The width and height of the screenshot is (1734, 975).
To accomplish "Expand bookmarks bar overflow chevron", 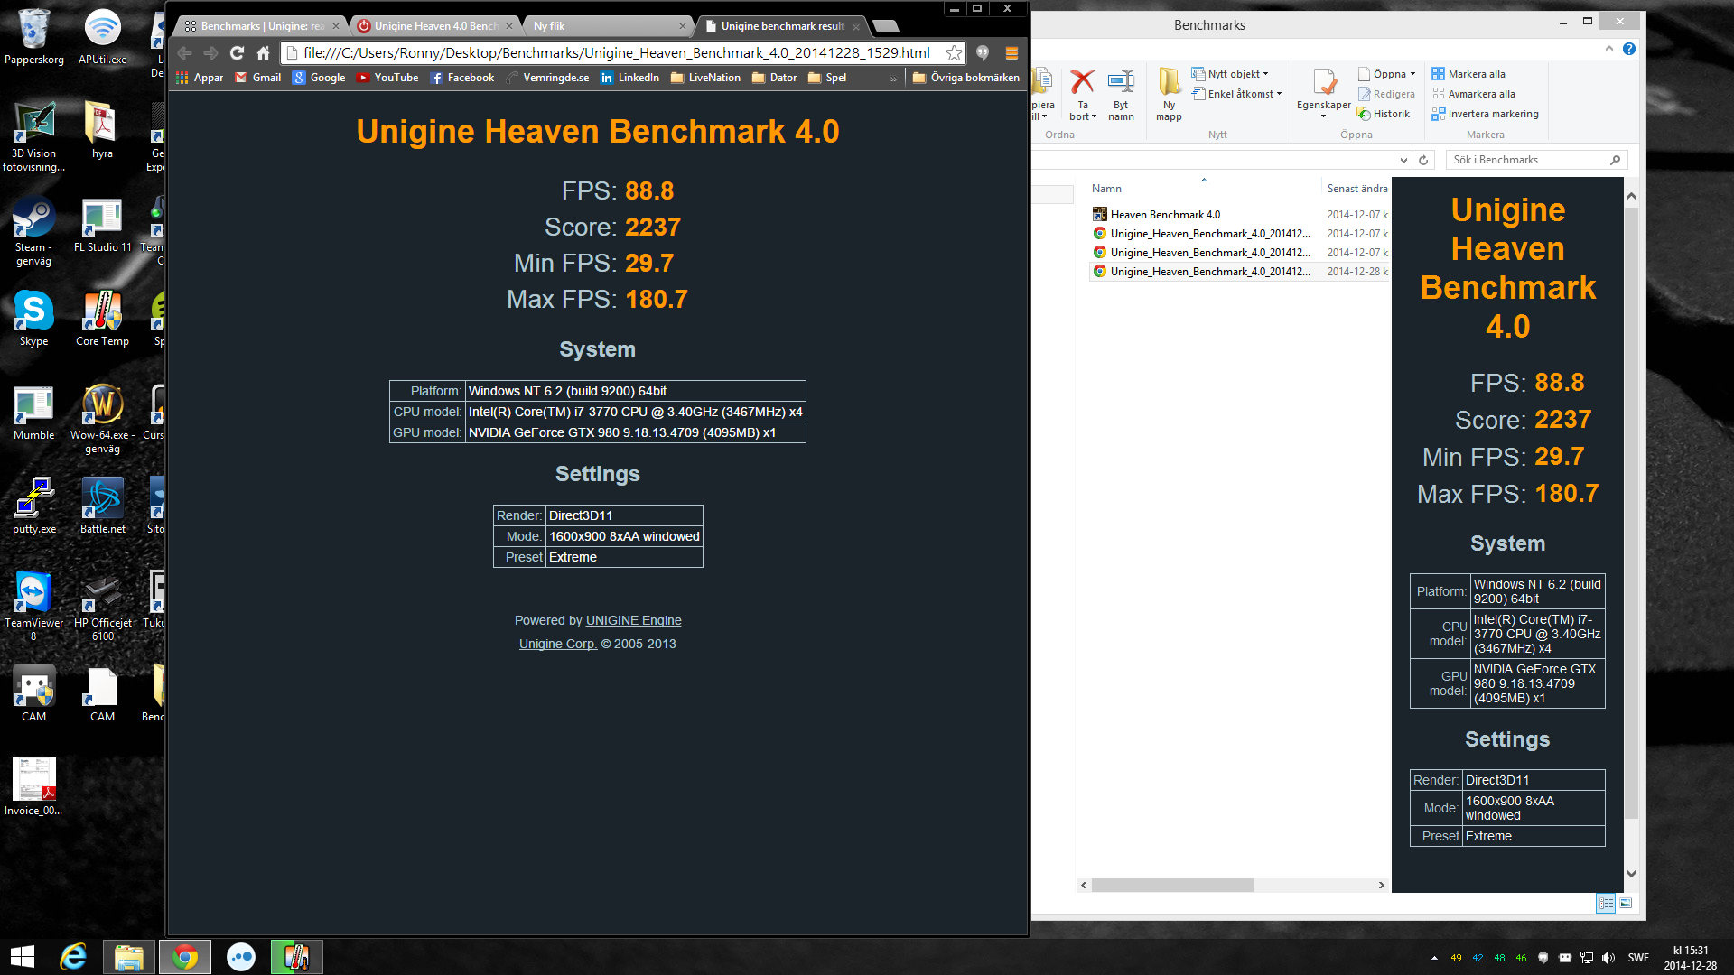I will tap(893, 78).
